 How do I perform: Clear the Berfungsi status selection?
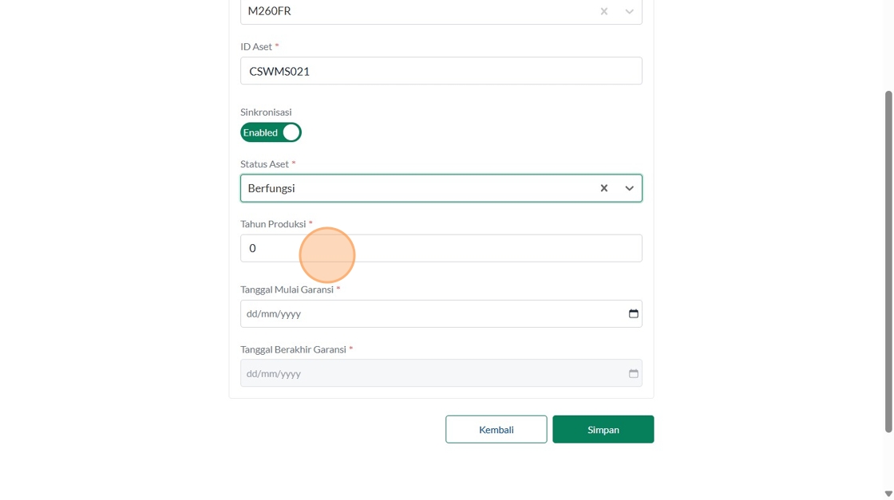click(x=604, y=188)
